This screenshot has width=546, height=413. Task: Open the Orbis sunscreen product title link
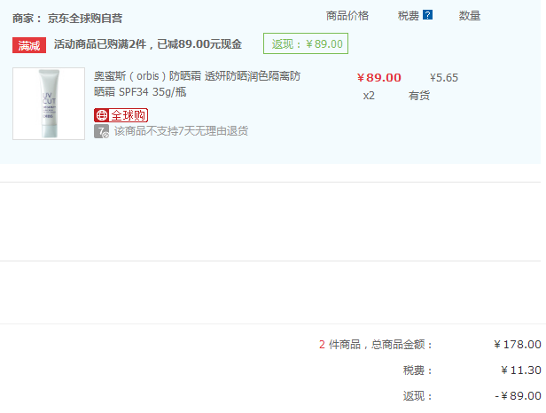click(197, 84)
